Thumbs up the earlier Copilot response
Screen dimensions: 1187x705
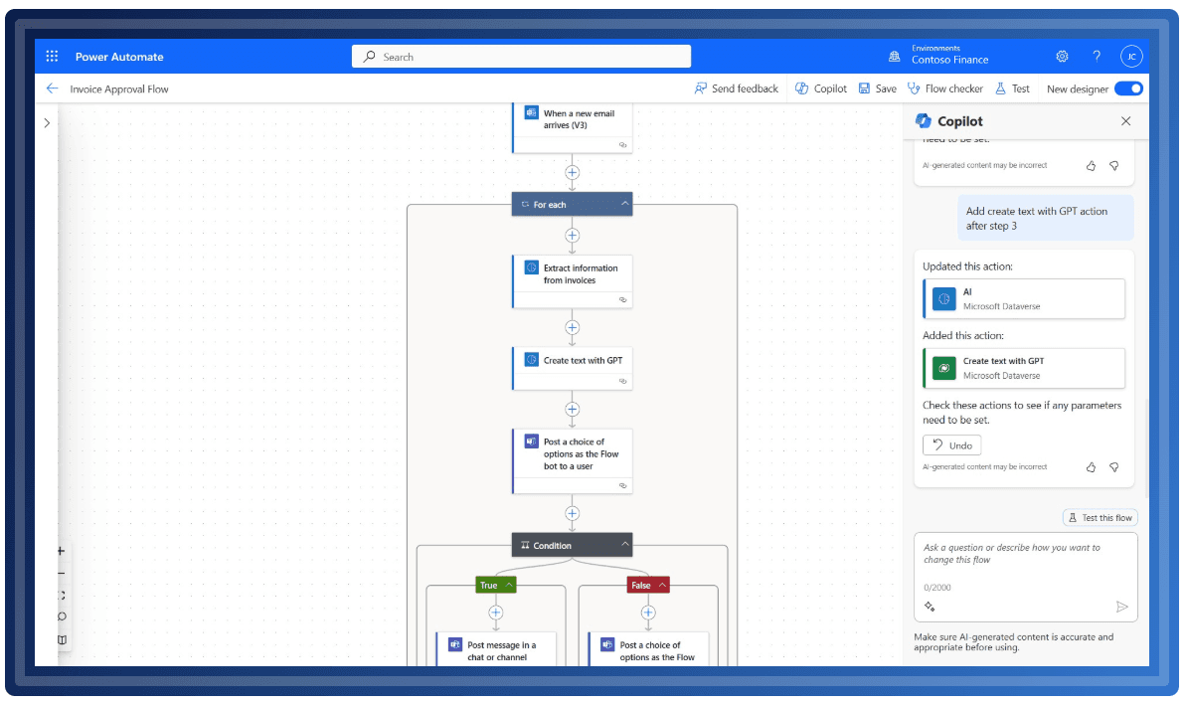[1091, 165]
